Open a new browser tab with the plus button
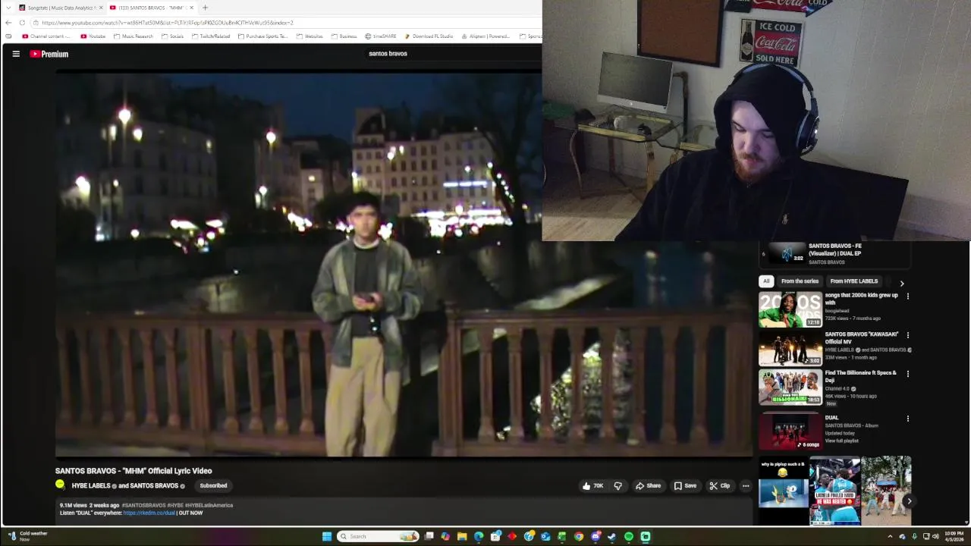 tap(205, 8)
